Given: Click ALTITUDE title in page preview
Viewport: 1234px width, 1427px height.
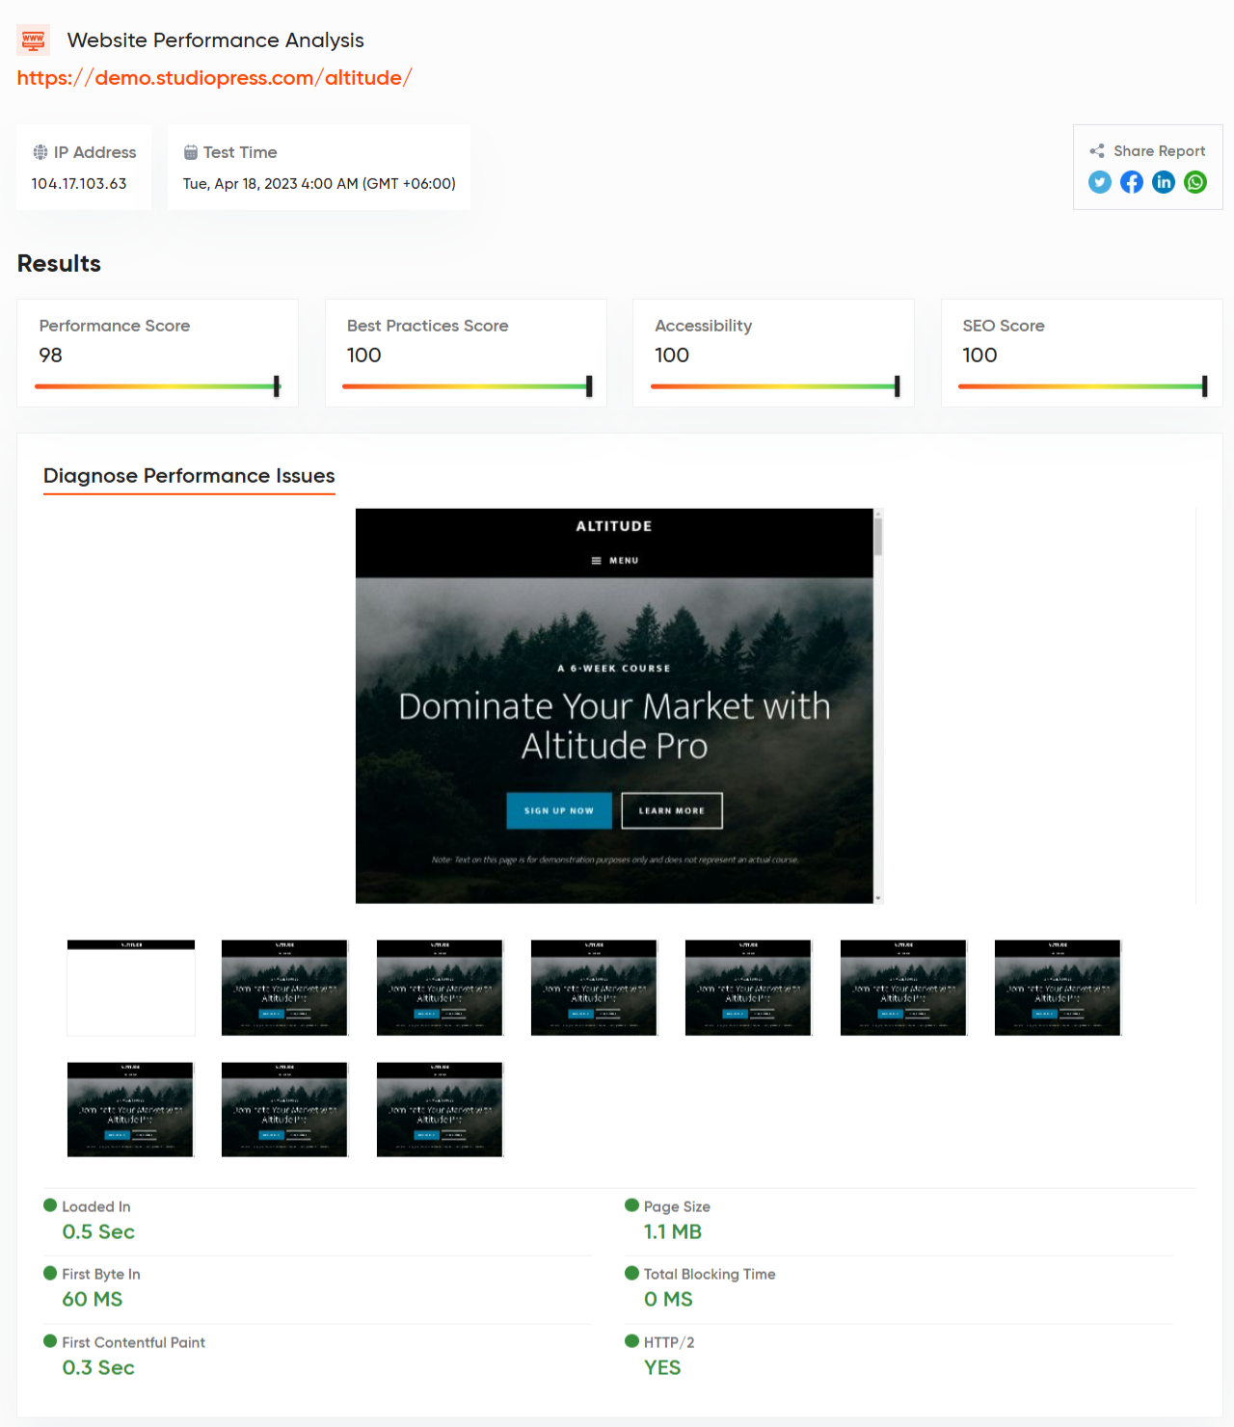Looking at the screenshot, I should click(x=614, y=526).
